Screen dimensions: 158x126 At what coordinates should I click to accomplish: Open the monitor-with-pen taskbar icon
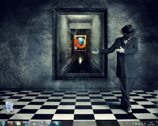[x=41, y=124]
